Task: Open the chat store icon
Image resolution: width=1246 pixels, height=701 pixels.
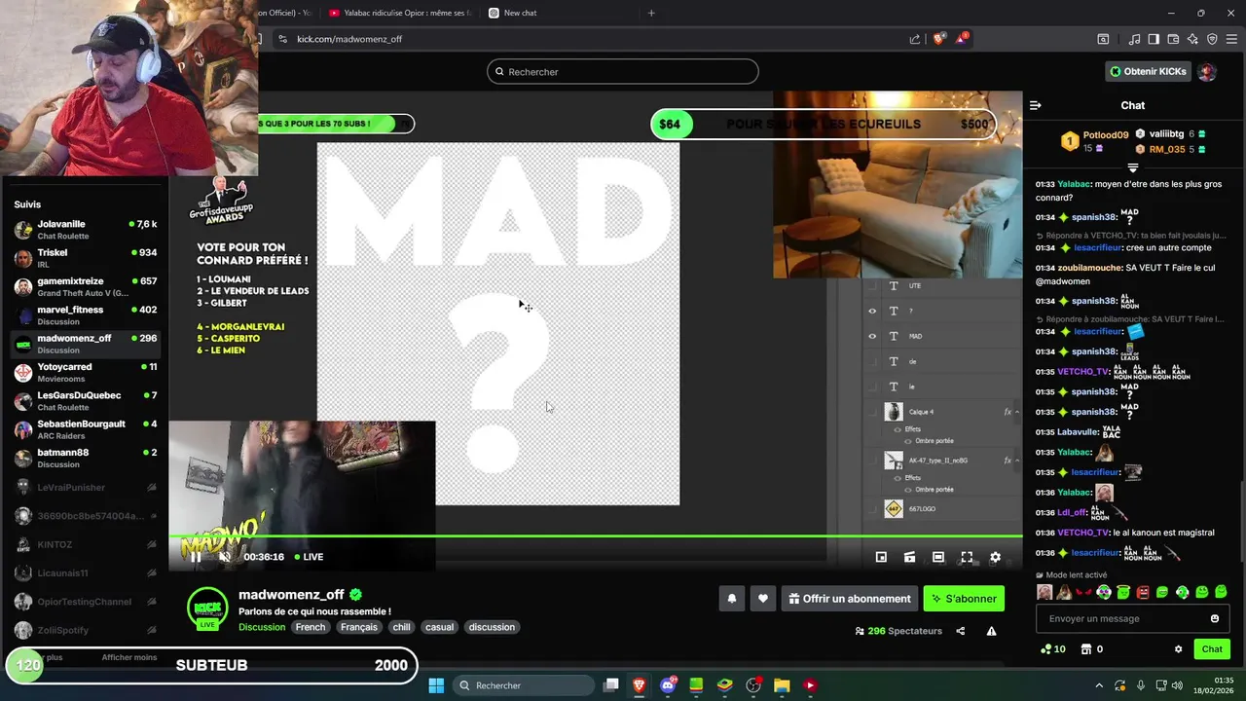Action: (x=1086, y=649)
